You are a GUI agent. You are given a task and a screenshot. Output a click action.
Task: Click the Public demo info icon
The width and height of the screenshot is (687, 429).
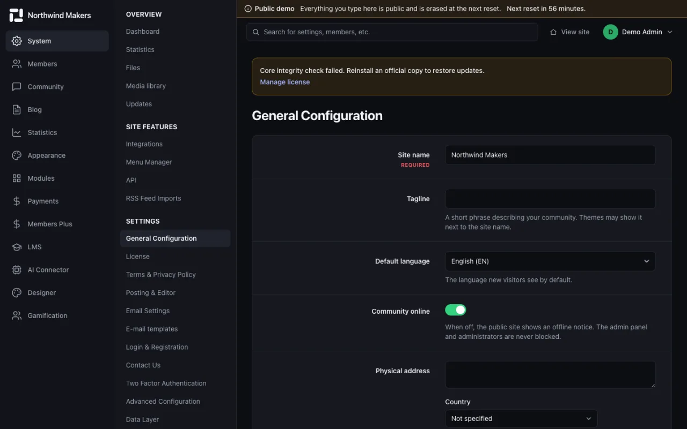click(248, 9)
